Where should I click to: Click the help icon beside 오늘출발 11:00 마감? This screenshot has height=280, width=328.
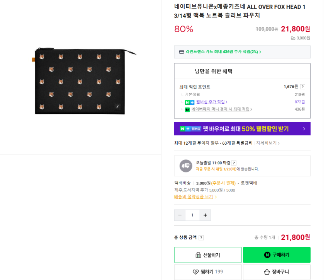(234, 163)
